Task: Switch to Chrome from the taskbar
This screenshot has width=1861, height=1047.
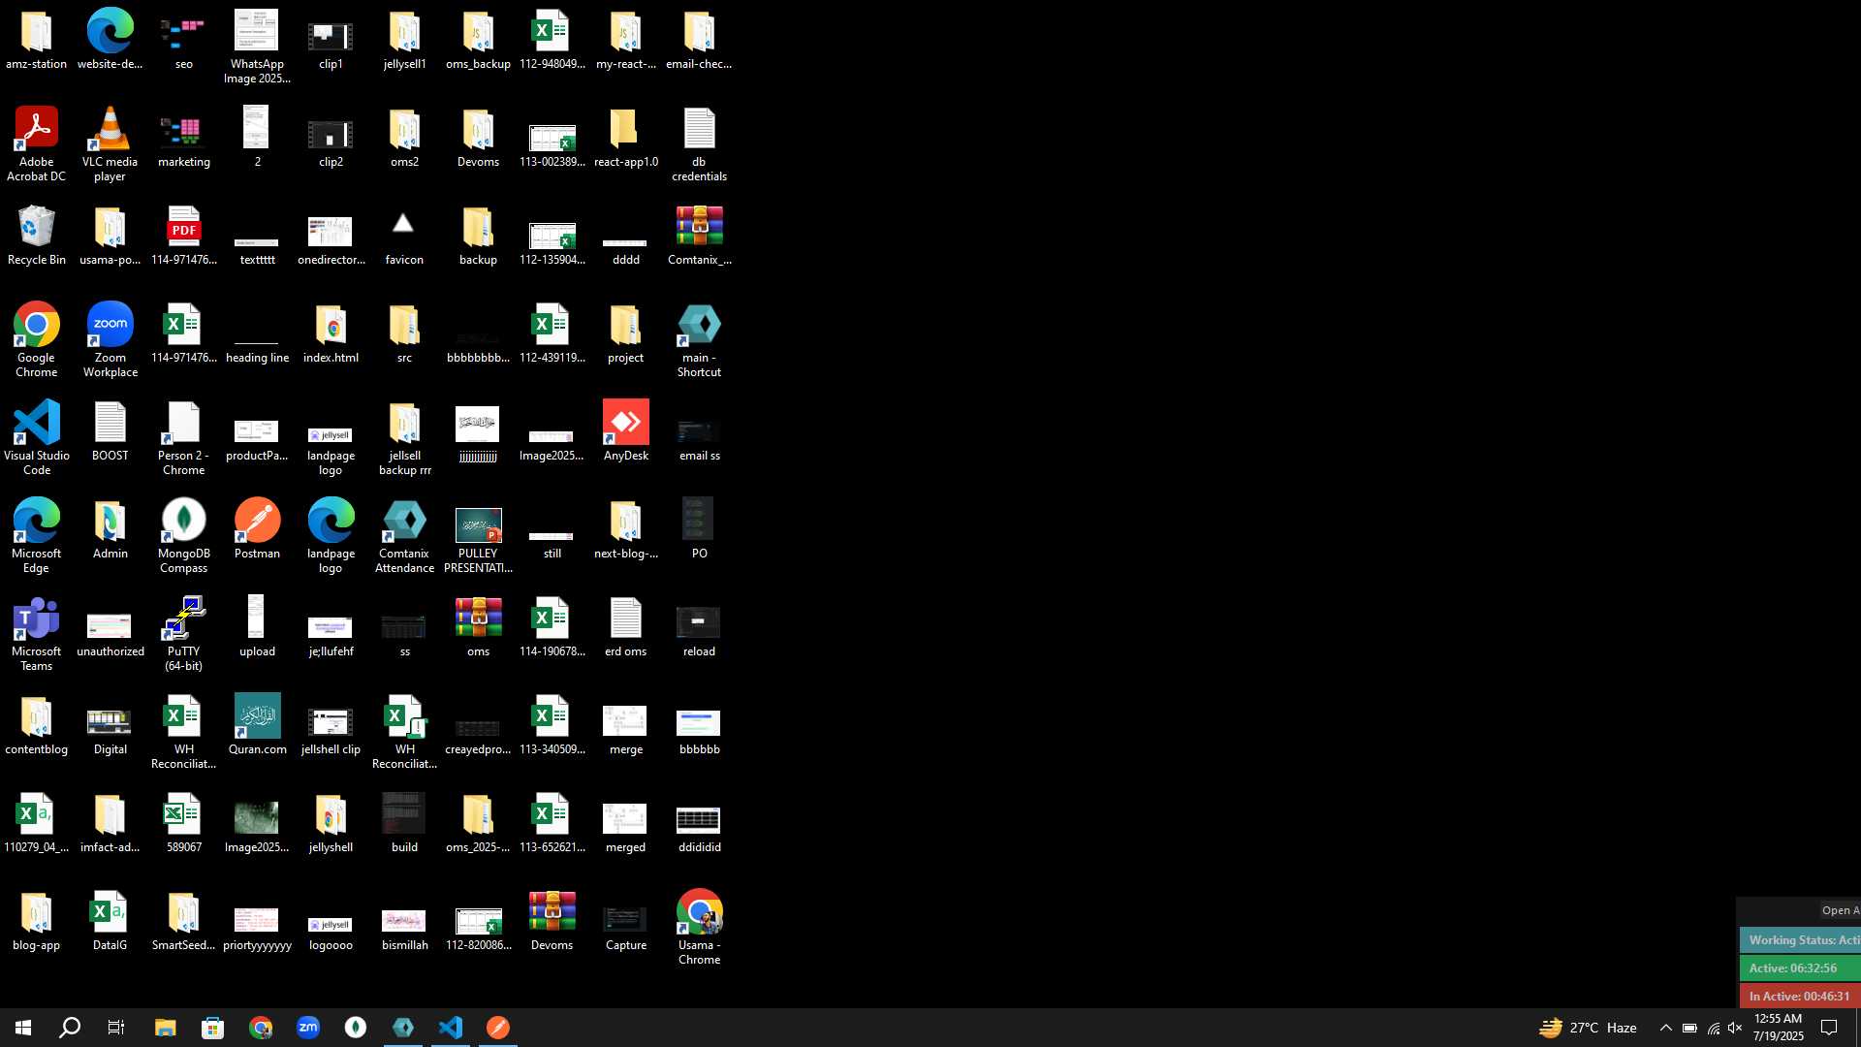Action: 260,1028
